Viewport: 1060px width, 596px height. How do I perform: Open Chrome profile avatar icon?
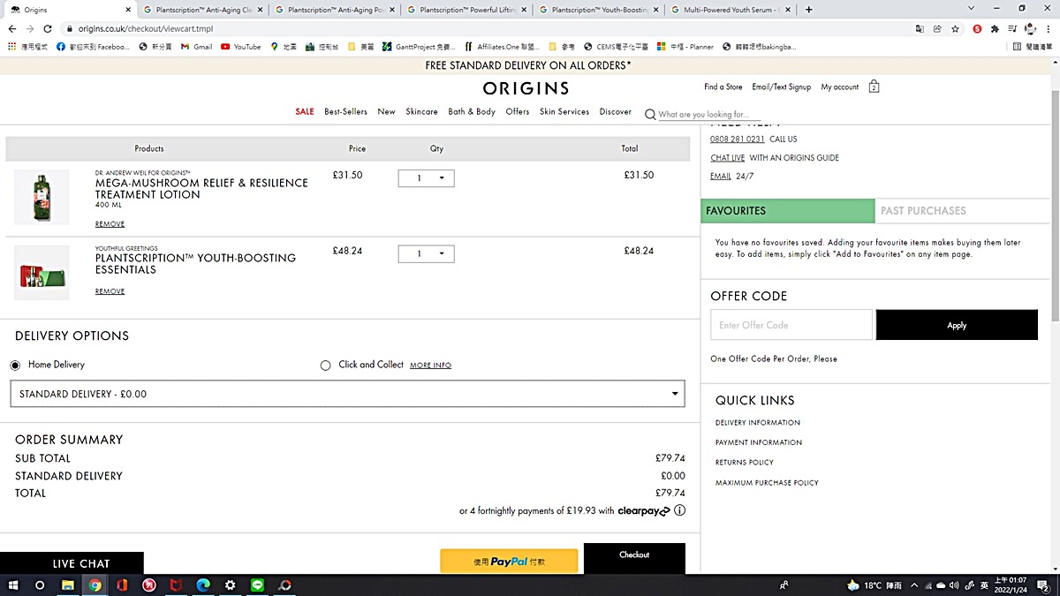pos(1030,28)
